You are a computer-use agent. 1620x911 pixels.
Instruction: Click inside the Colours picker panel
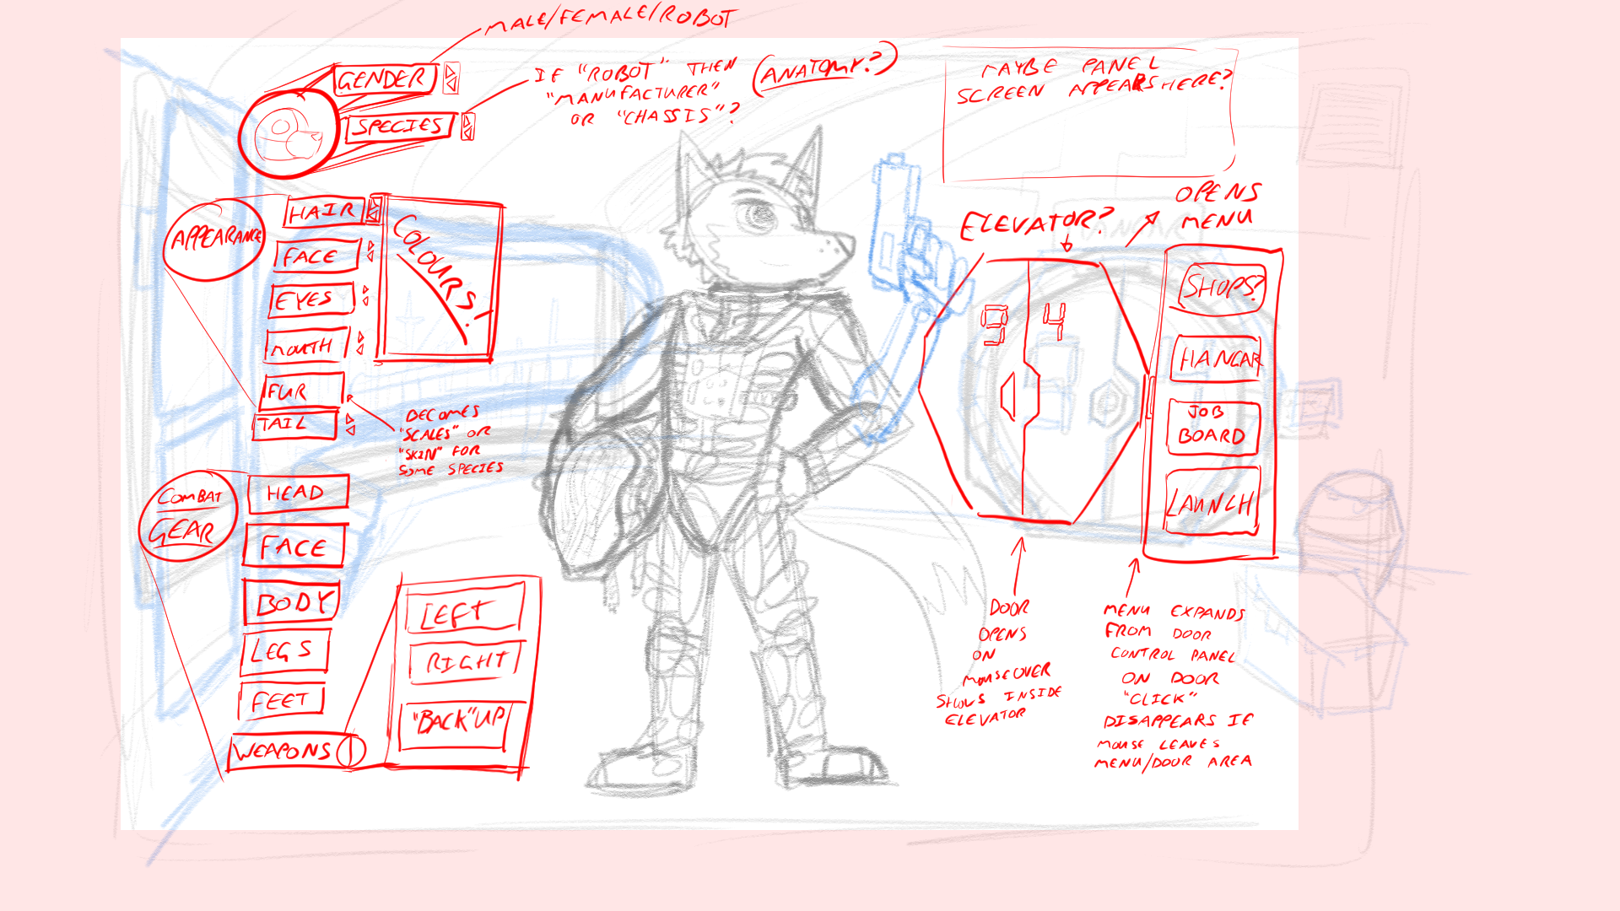[437, 283]
